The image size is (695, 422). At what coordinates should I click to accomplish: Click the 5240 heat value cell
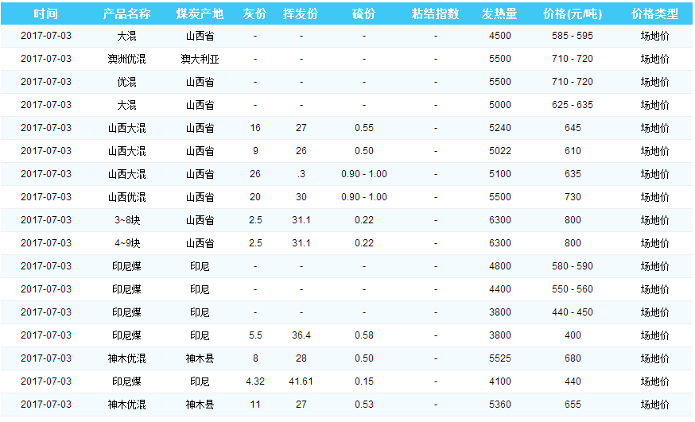(499, 128)
